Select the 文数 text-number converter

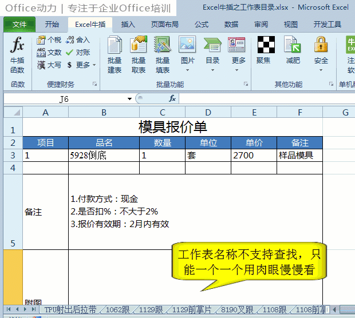point(49,53)
